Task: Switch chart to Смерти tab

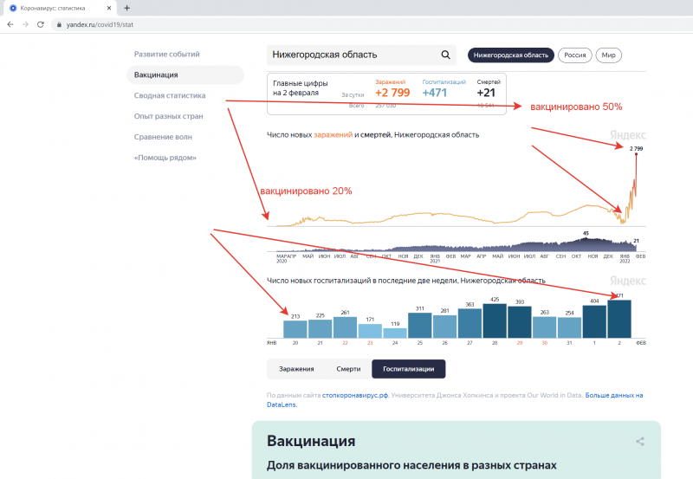Action: point(348,369)
